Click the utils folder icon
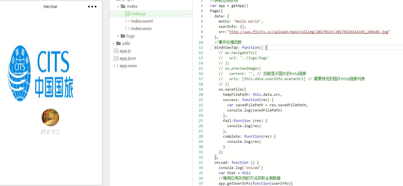 tap(119, 43)
